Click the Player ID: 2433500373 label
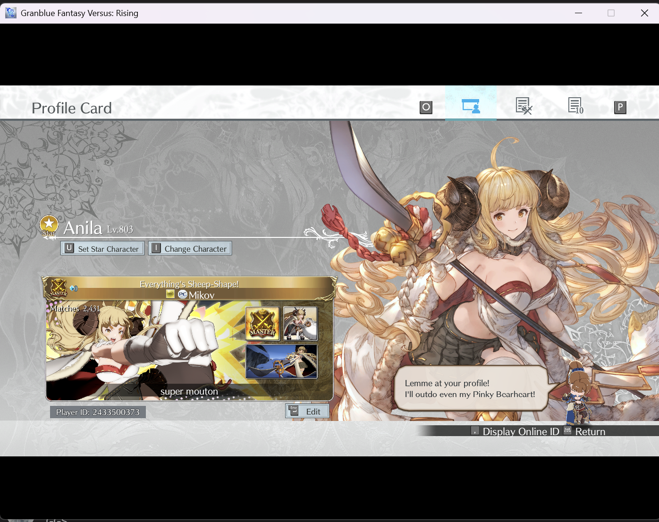 98,412
